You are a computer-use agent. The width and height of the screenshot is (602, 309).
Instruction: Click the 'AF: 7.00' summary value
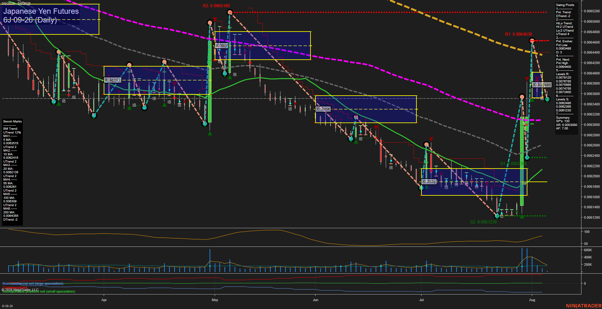pos(562,128)
